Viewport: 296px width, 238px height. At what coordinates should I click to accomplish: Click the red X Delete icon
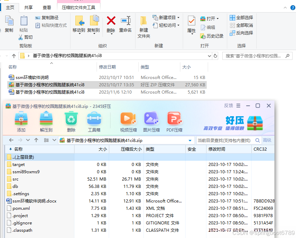click(x=111, y=21)
